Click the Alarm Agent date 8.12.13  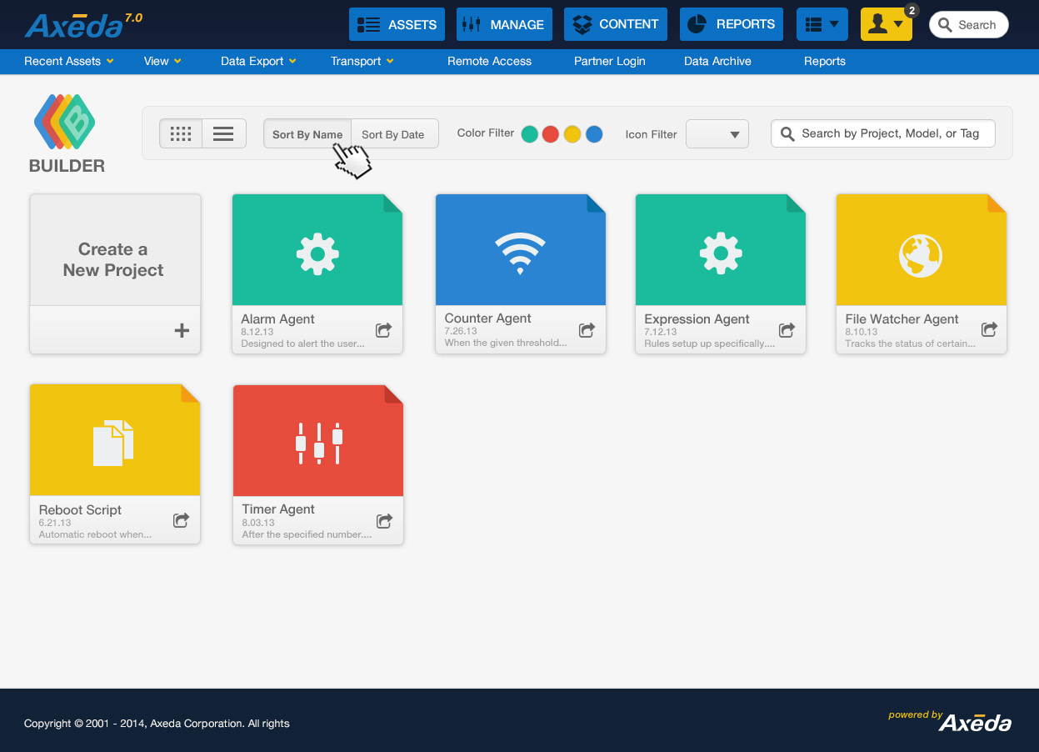pyautogui.click(x=257, y=332)
